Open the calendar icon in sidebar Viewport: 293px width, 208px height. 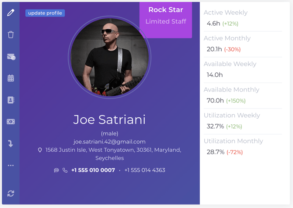pyautogui.click(x=10, y=78)
